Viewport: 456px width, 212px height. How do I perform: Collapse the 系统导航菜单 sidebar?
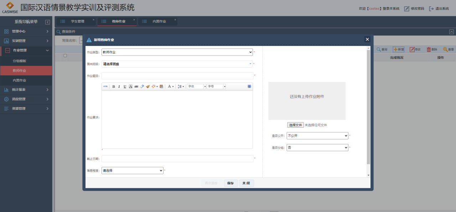click(47, 22)
